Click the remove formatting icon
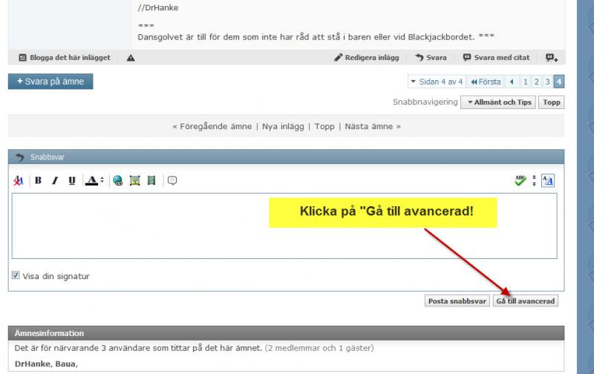 (18, 180)
